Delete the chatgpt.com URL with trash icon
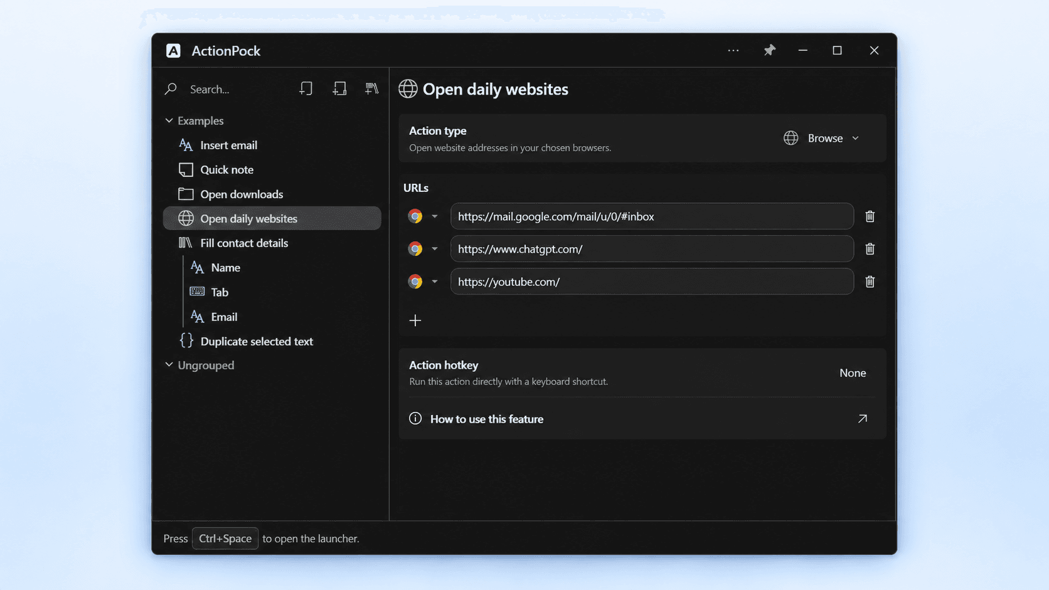The image size is (1049, 590). (x=870, y=249)
